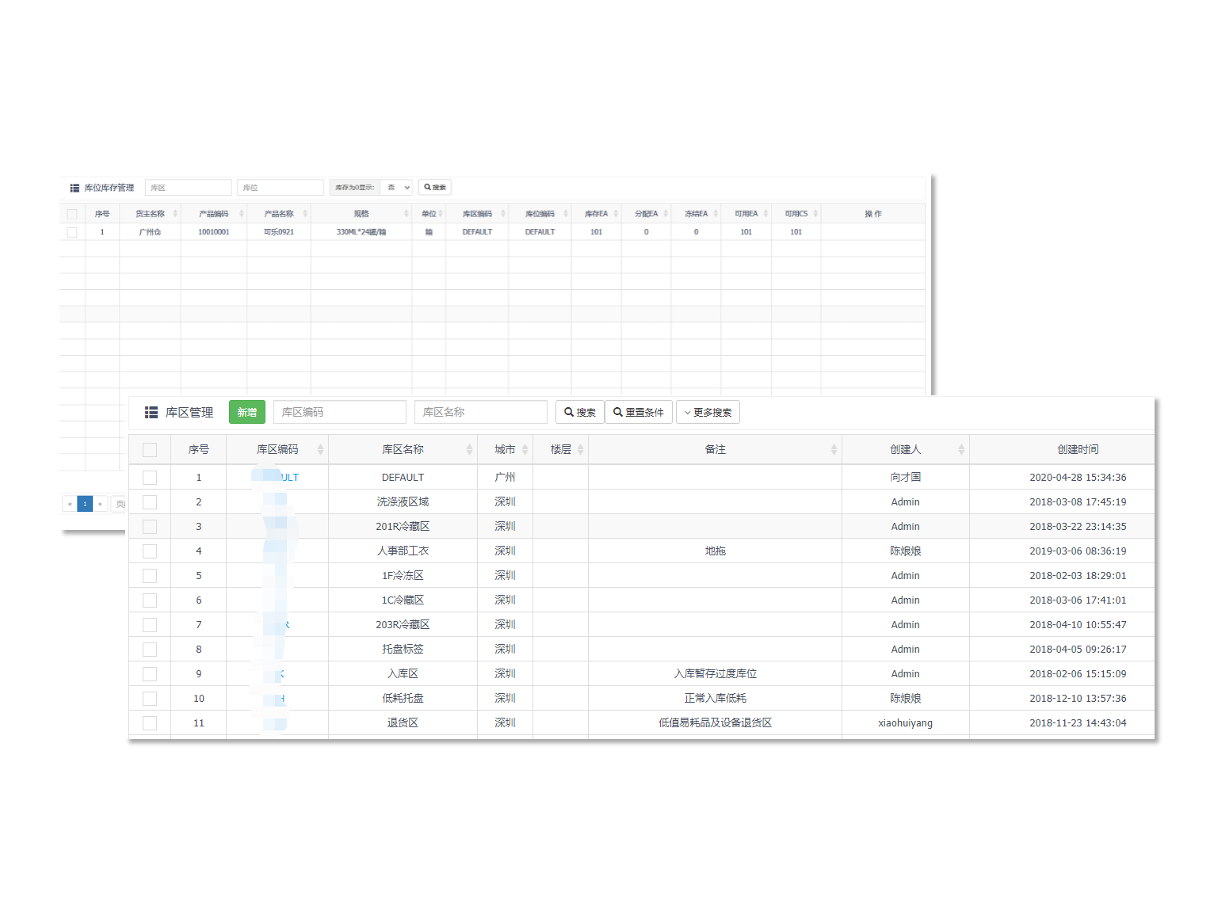Select page 1 in pagination
This screenshot has width=1214, height=911.
click(x=85, y=504)
